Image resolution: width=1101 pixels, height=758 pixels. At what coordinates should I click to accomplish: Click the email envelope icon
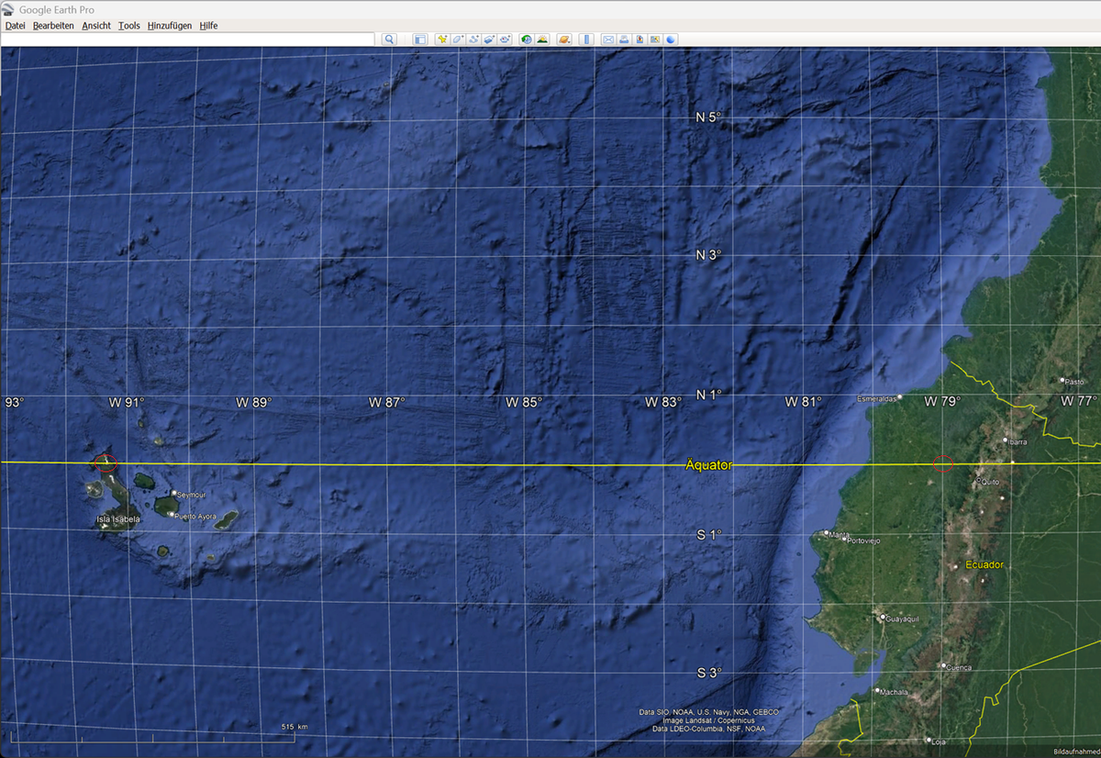(608, 39)
